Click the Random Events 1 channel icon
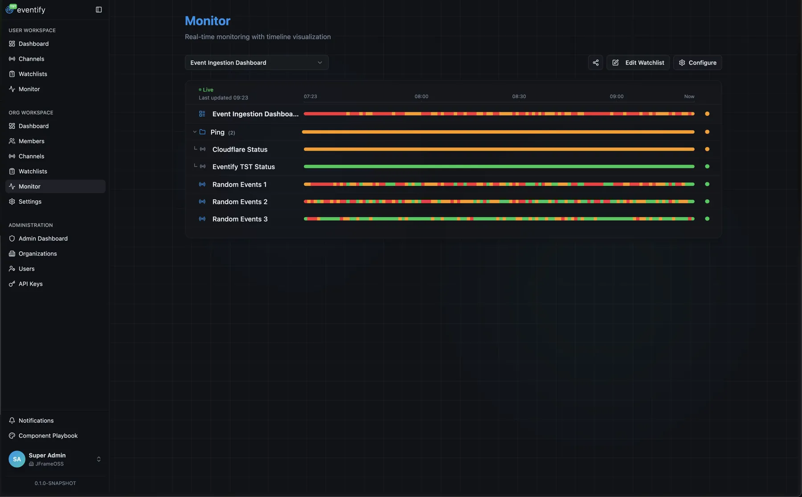This screenshot has height=497, width=802. (202, 184)
